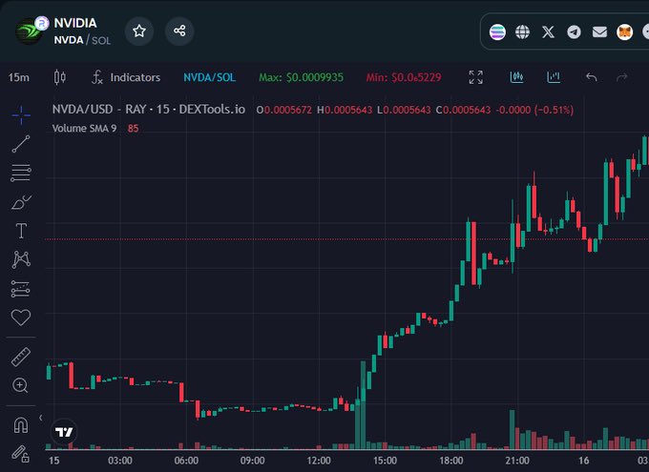Screen dimensions: 649x472
Task: Click the Max price $0.0009935 label
Action: click(301, 77)
